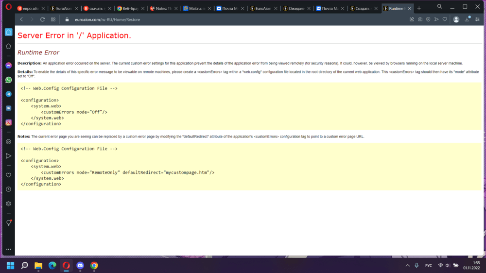Open a new tab with plus button
This screenshot has width=486, height=273.
tap(419, 8)
